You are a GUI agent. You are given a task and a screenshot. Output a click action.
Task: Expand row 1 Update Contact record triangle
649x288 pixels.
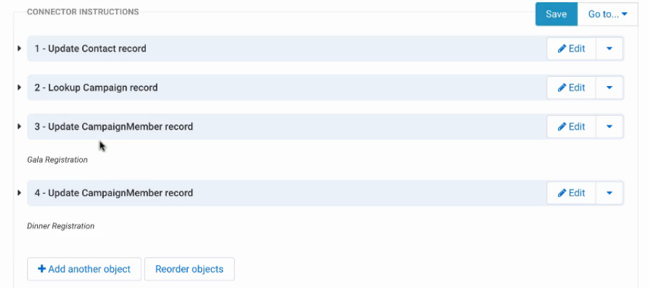click(x=19, y=48)
